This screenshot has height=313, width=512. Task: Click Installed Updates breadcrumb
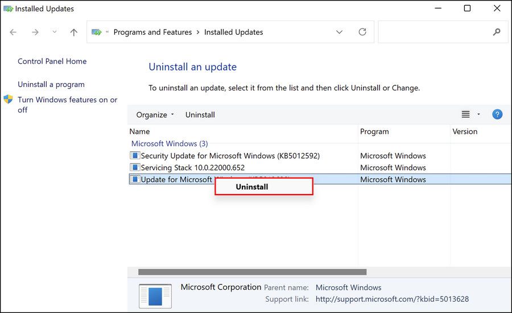(233, 32)
